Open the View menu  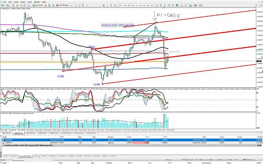10,2
